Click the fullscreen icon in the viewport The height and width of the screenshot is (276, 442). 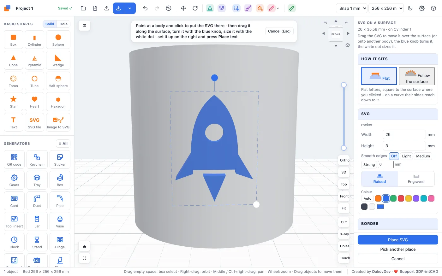click(x=84, y=258)
